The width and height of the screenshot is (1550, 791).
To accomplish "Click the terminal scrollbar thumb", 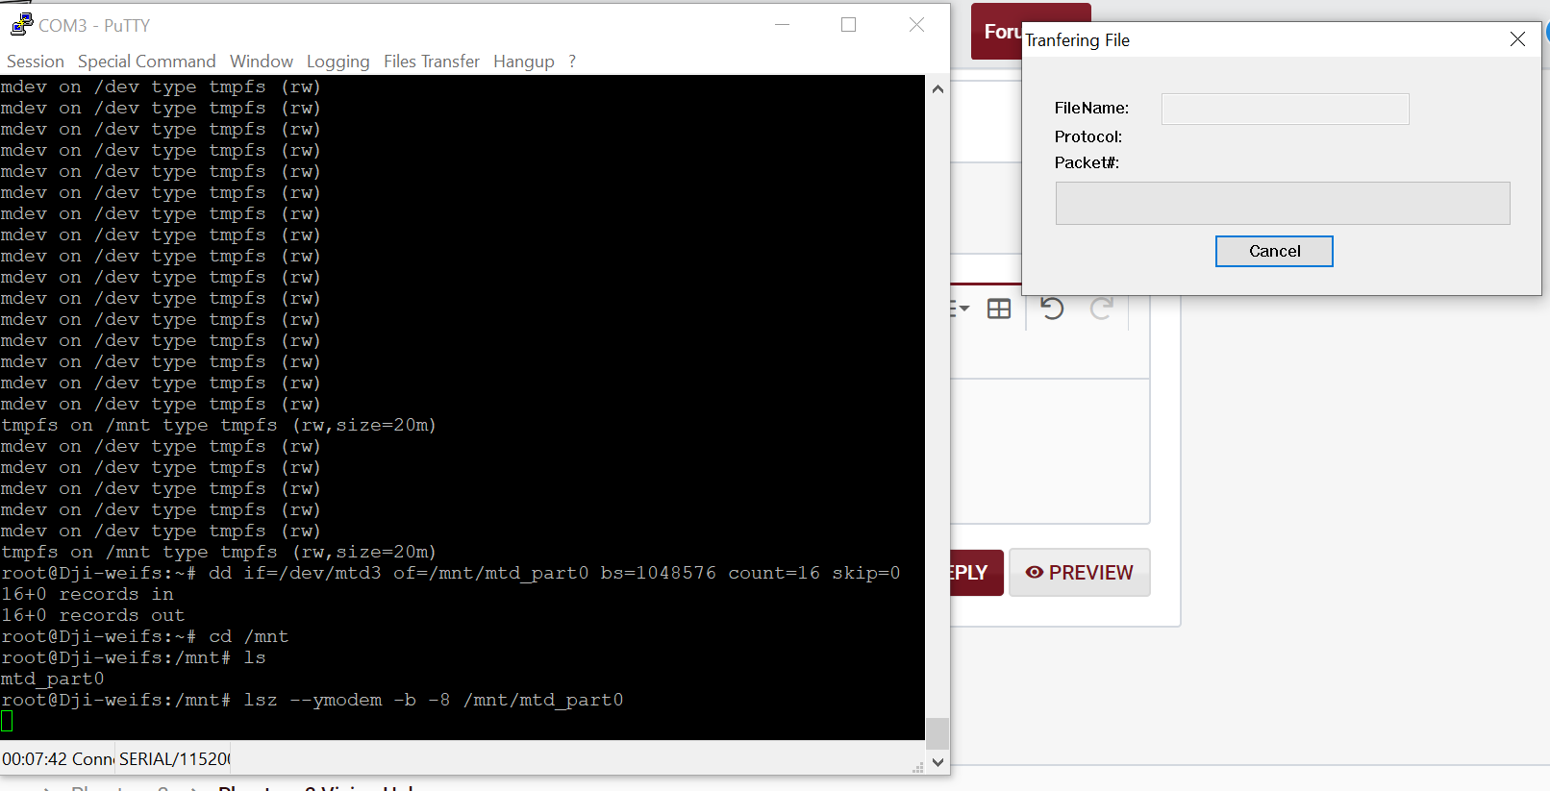I will click(937, 733).
